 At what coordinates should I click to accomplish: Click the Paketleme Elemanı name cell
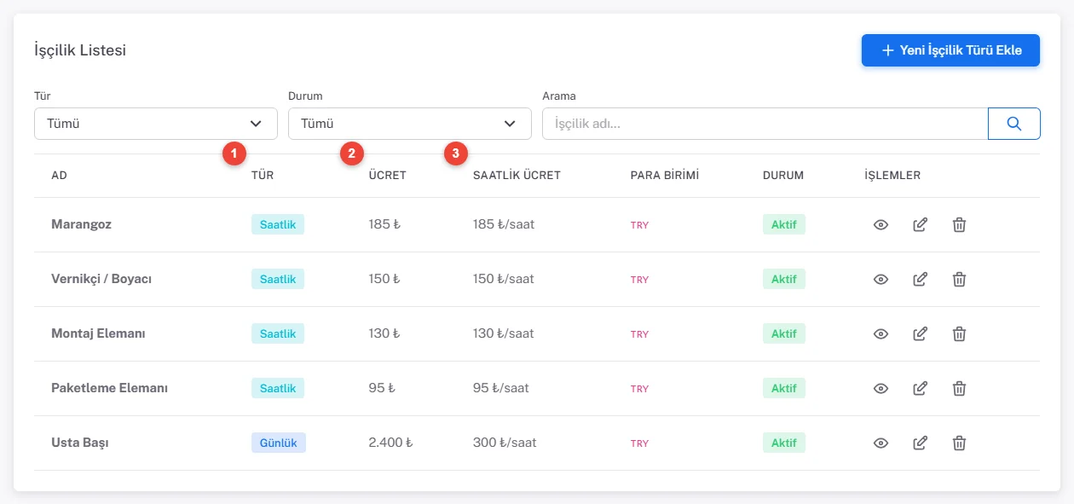109,389
